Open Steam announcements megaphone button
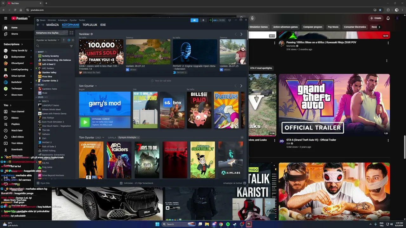406x228 pixels. 194,20
